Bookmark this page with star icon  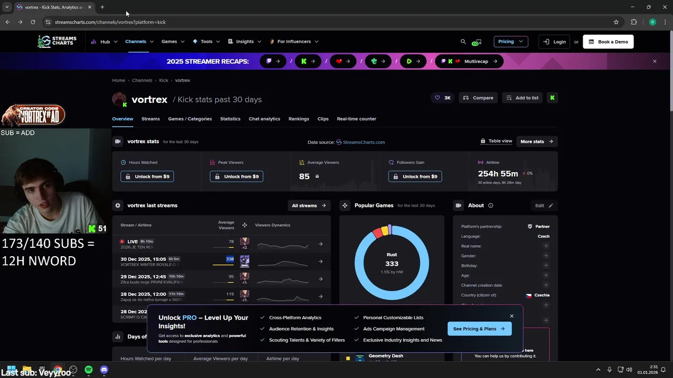pos(616,22)
